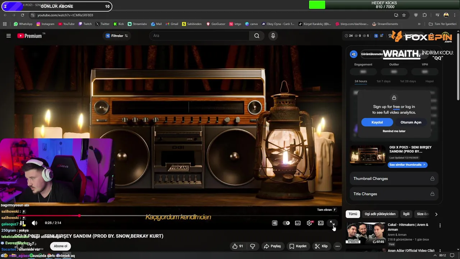The image size is (460, 259).
Task: Show more filter chips with the right chevron
Action: (x=436, y=214)
